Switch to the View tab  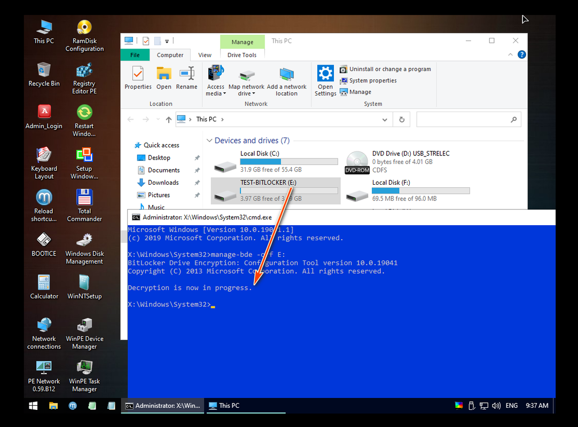(205, 55)
